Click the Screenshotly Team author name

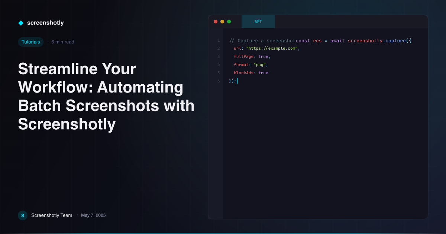(x=52, y=215)
